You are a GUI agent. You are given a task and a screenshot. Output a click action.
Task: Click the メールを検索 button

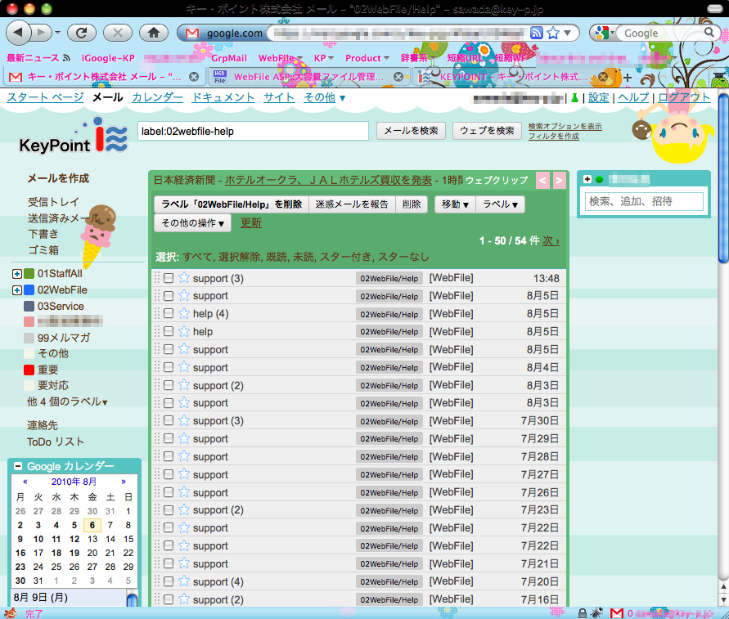click(411, 131)
